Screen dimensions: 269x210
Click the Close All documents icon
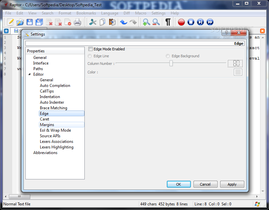click(x=58, y=22)
